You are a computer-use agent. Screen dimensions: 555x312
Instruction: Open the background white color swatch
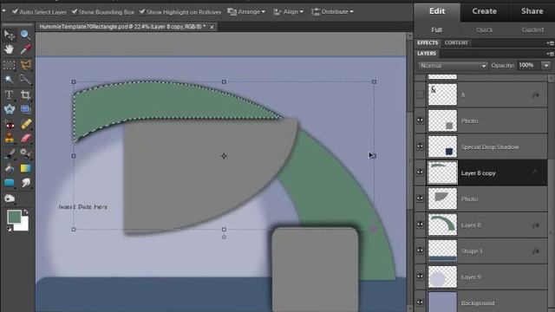tap(23, 226)
